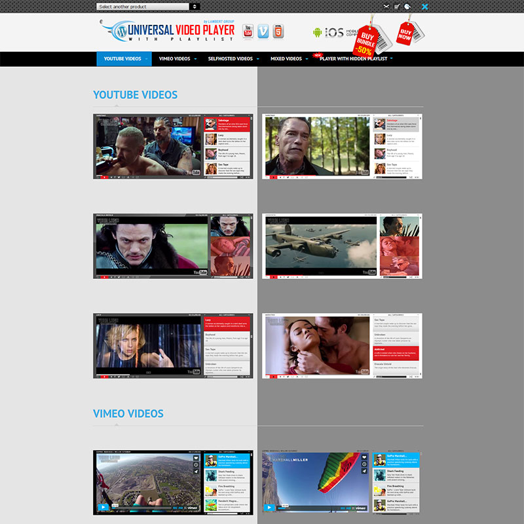Click the blue play button on light Vimeo player
The image size is (524, 524).
(x=269, y=507)
